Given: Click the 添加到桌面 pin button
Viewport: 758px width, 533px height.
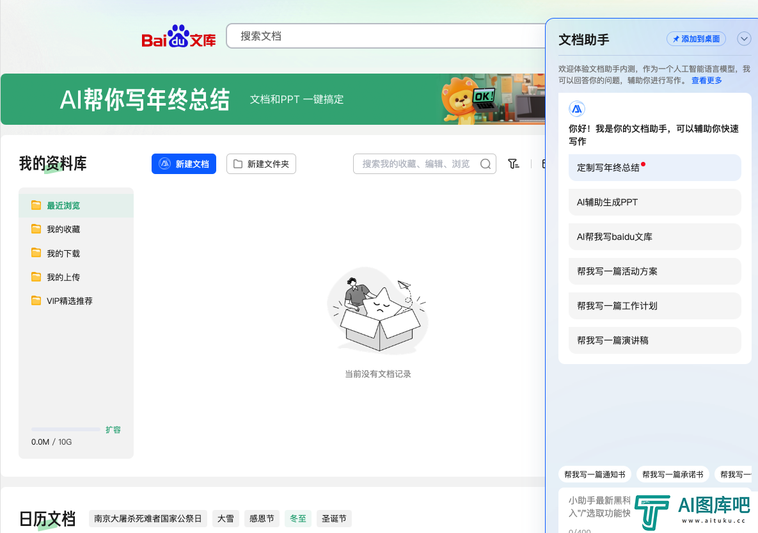Looking at the screenshot, I should pos(696,38).
